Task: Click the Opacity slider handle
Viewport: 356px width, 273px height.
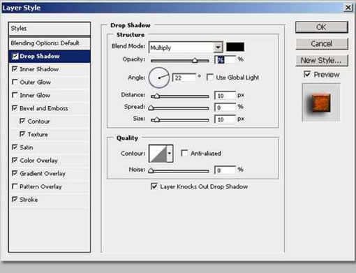Action: (x=195, y=61)
